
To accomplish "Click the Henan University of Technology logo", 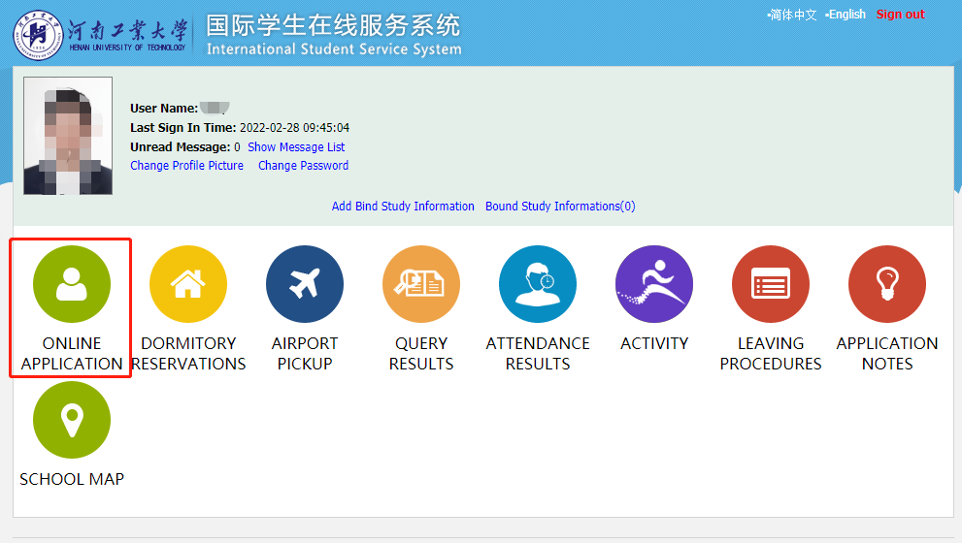I will click(99, 35).
